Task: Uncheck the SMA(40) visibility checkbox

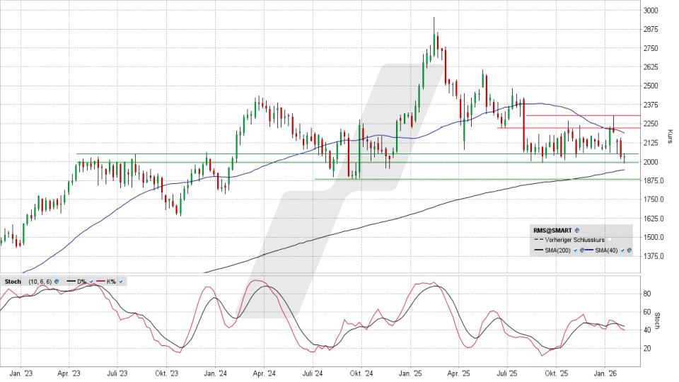Action: tap(622, 250)
